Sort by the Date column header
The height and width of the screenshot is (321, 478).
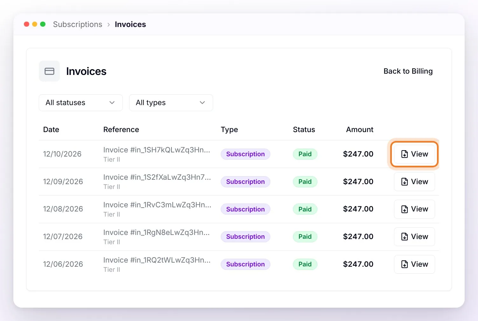tap(51, 130)
